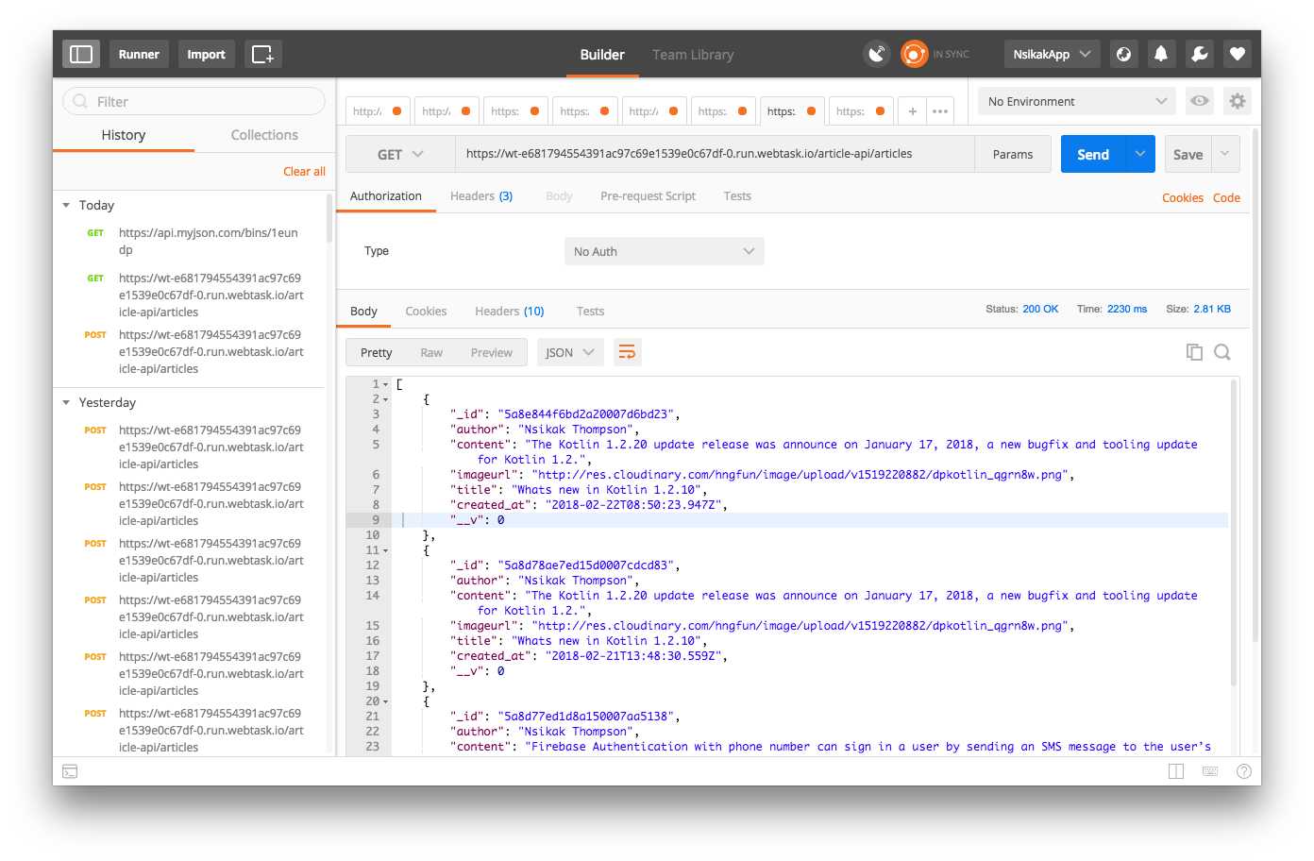Toggle the sidebar panel icon
The width and height of the screenshot is (1314, 861).
click(x=80, y=54)
